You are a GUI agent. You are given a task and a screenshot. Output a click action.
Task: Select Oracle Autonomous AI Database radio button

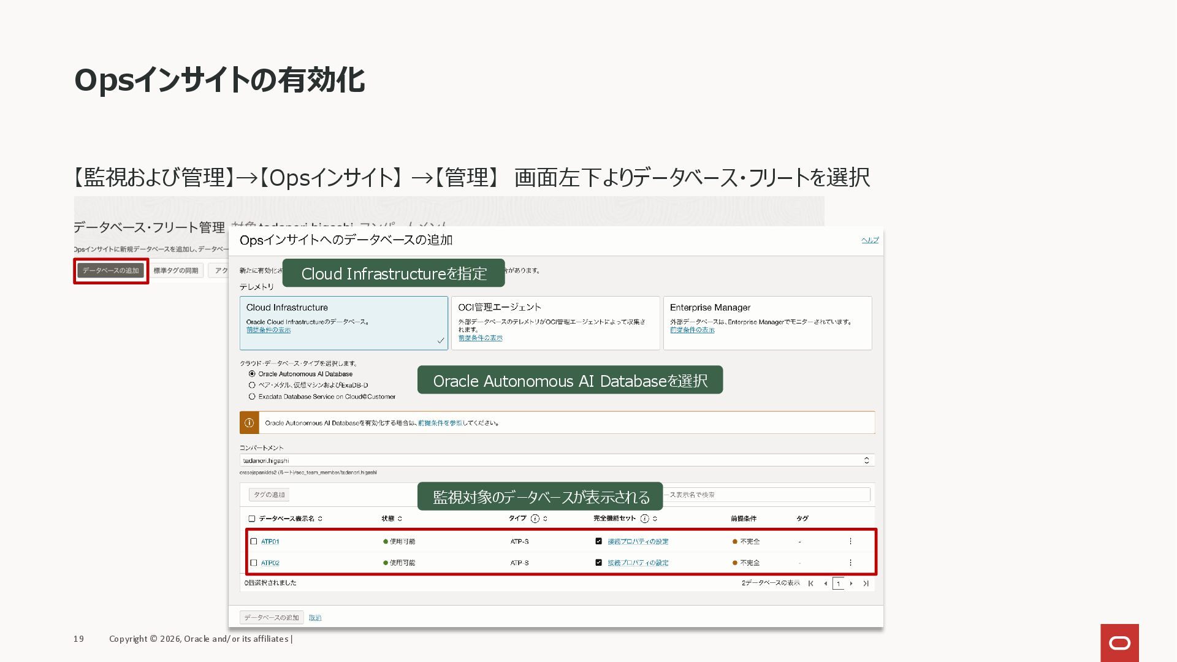coord(252,374)
